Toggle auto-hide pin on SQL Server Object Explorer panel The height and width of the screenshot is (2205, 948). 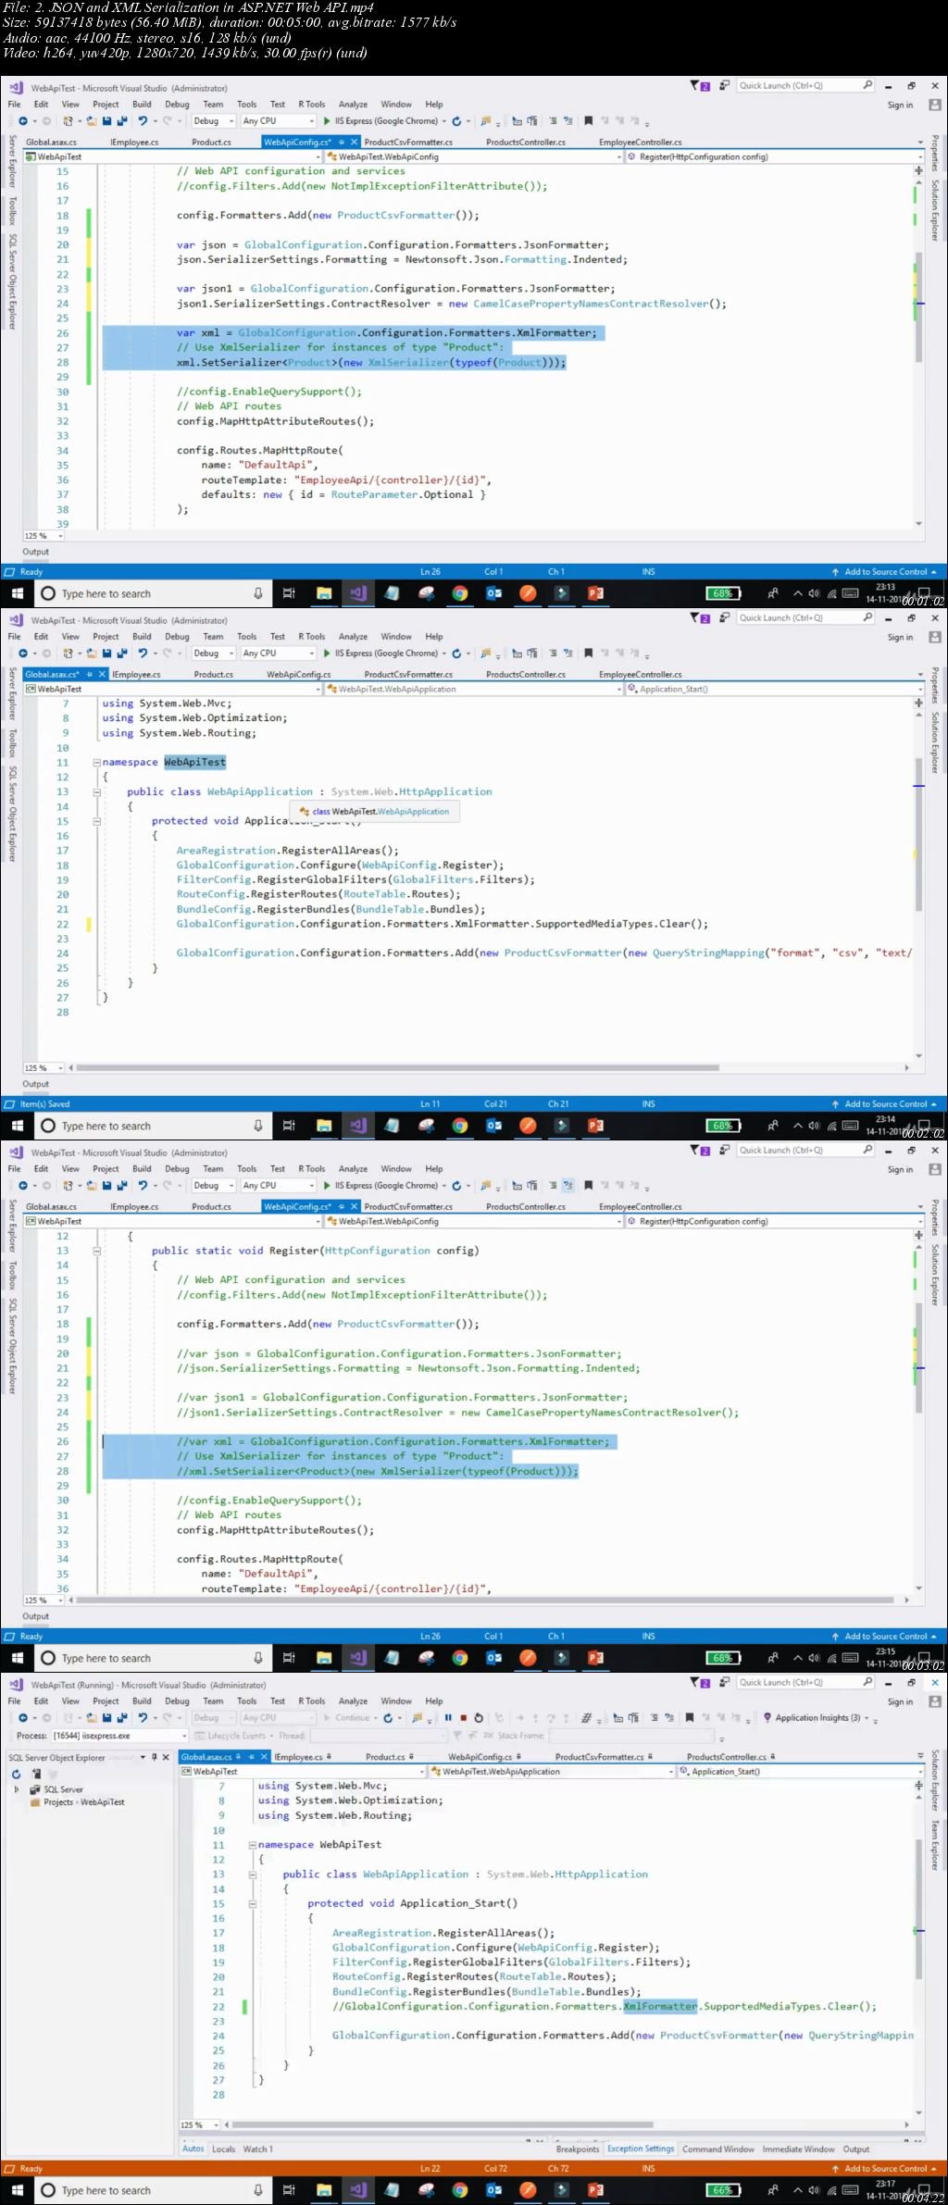154,1757
